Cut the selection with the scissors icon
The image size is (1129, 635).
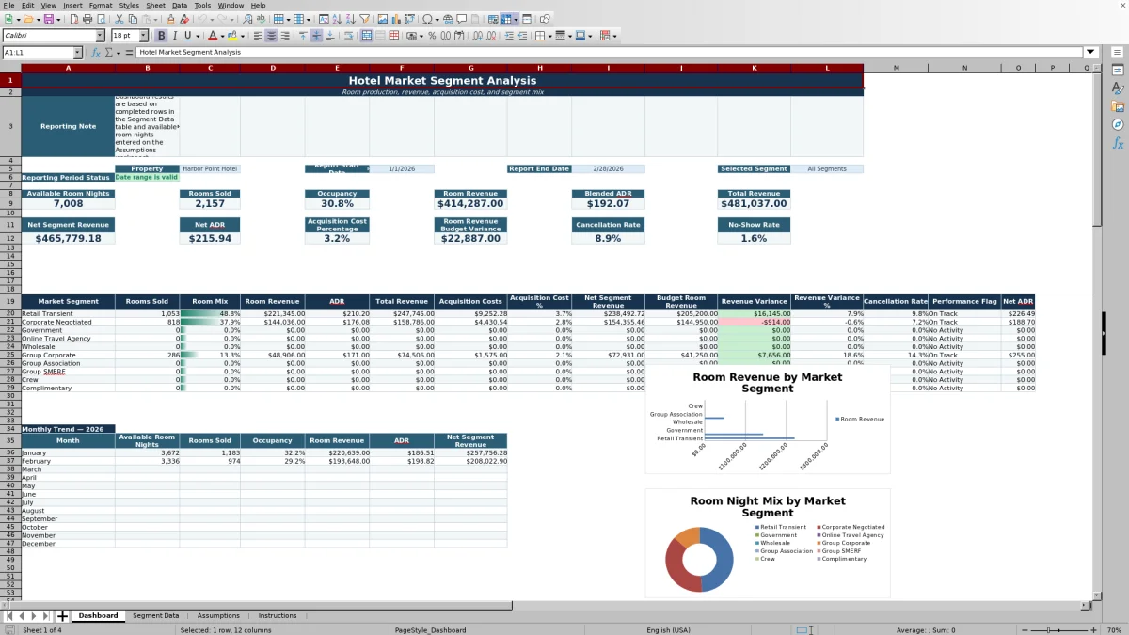(x=119, y=19)
